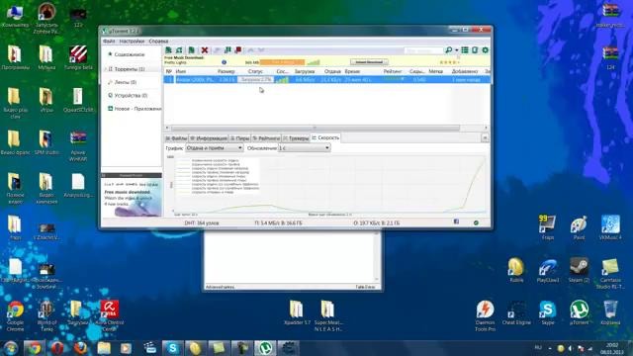Select Ленты (0) in the sidebar
The image size is (633, 356).
[x=126, y=82]
